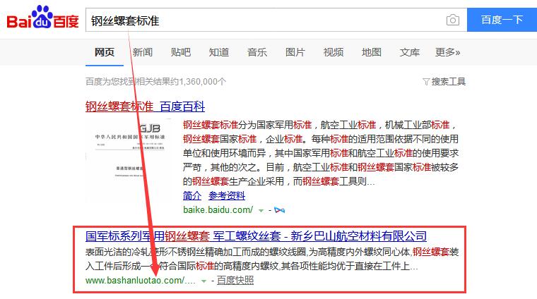Open the 文库 tab

(409, 52)
